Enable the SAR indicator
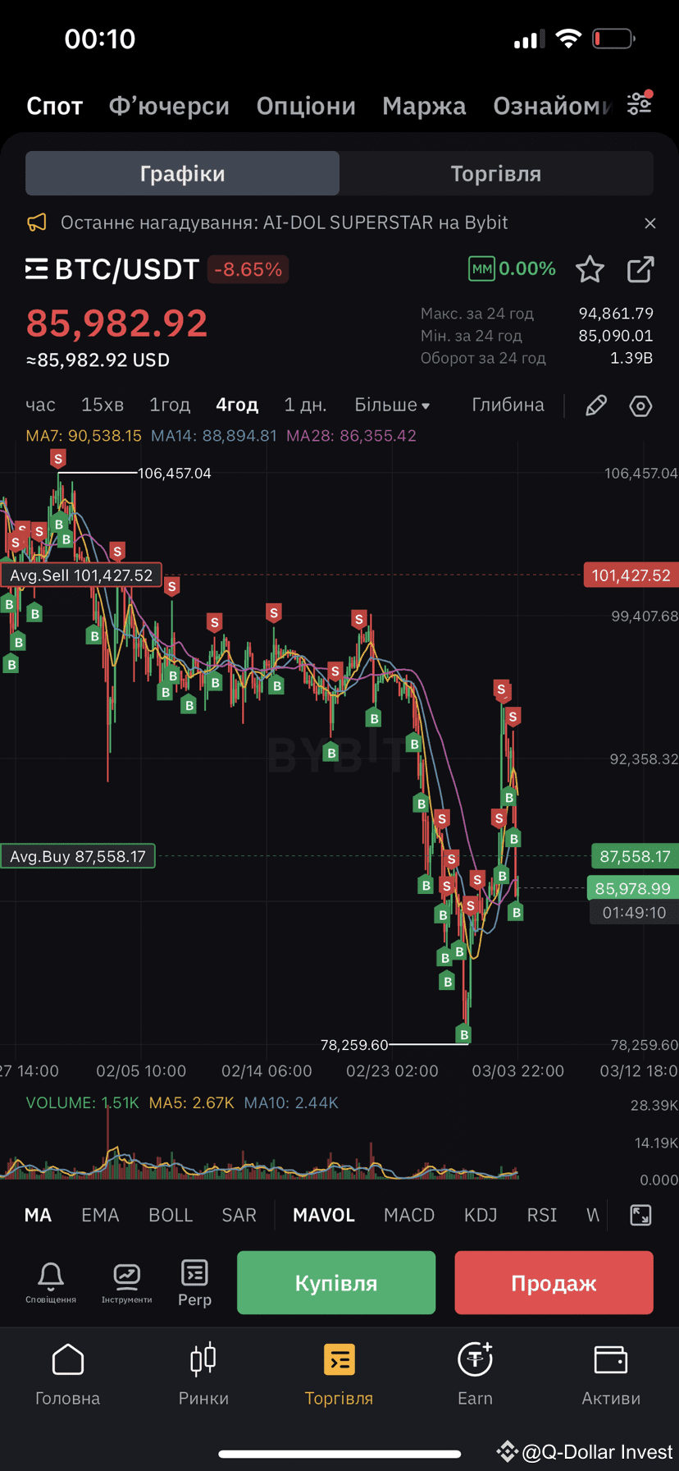This screenshot has height=1471, width=679. [239, 1215]
